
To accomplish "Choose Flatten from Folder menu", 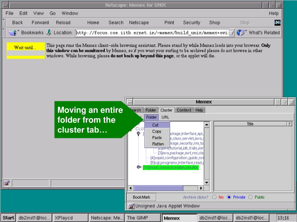I will point(157,144).
